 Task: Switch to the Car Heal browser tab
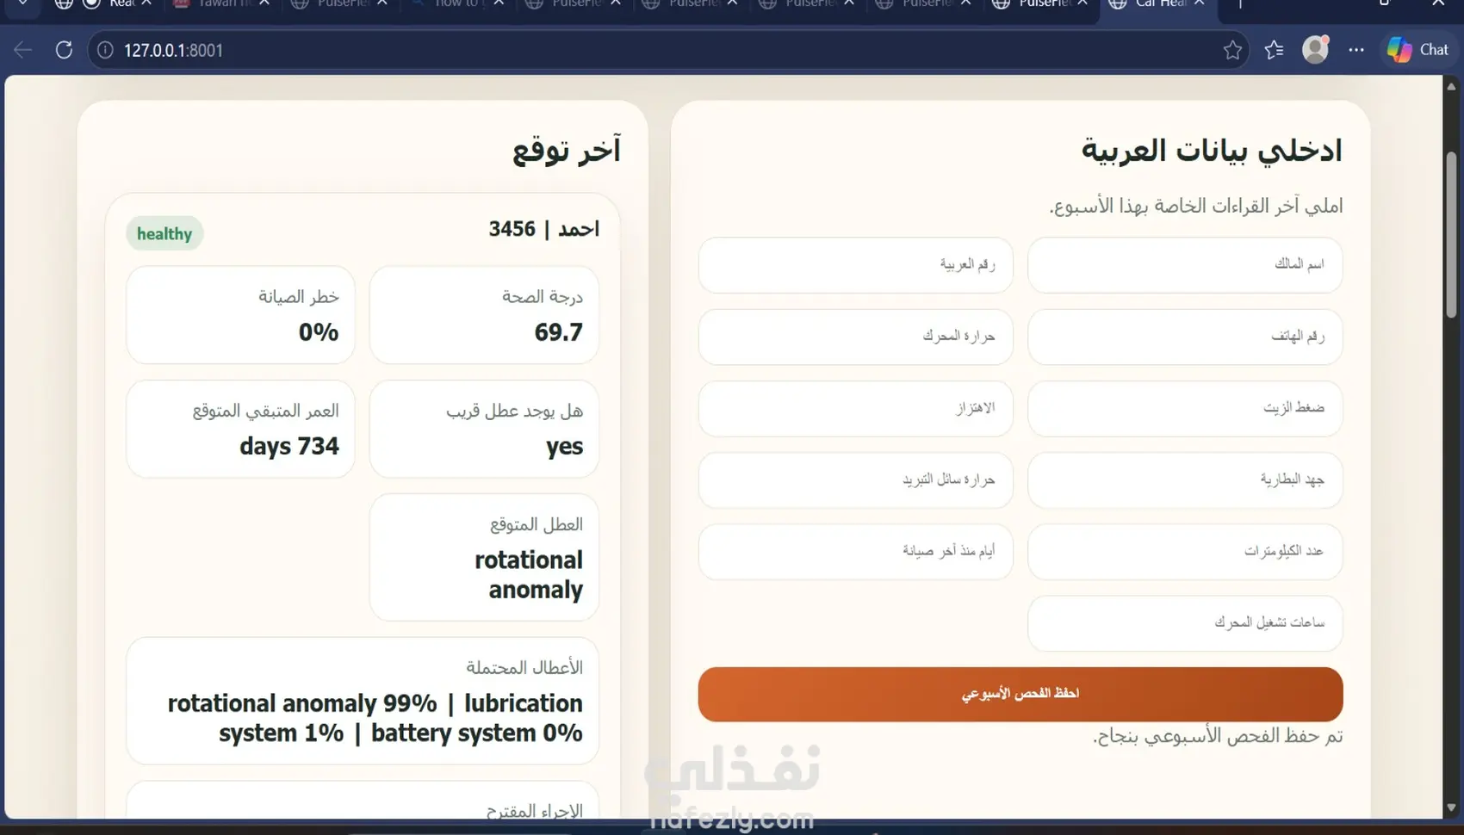click(1158, 7)
